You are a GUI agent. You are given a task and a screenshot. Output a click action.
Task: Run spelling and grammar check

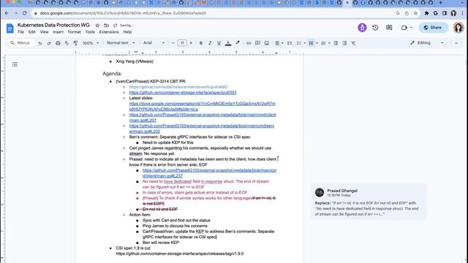67,43
